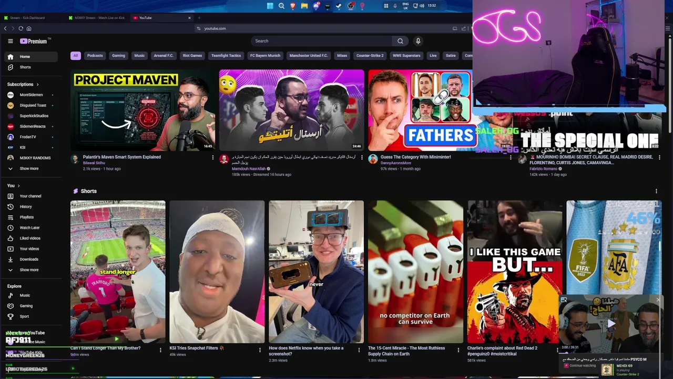This screenshot has width=673, height=379.
Task: Select the Live filter chip
Action: pos(433,55)
